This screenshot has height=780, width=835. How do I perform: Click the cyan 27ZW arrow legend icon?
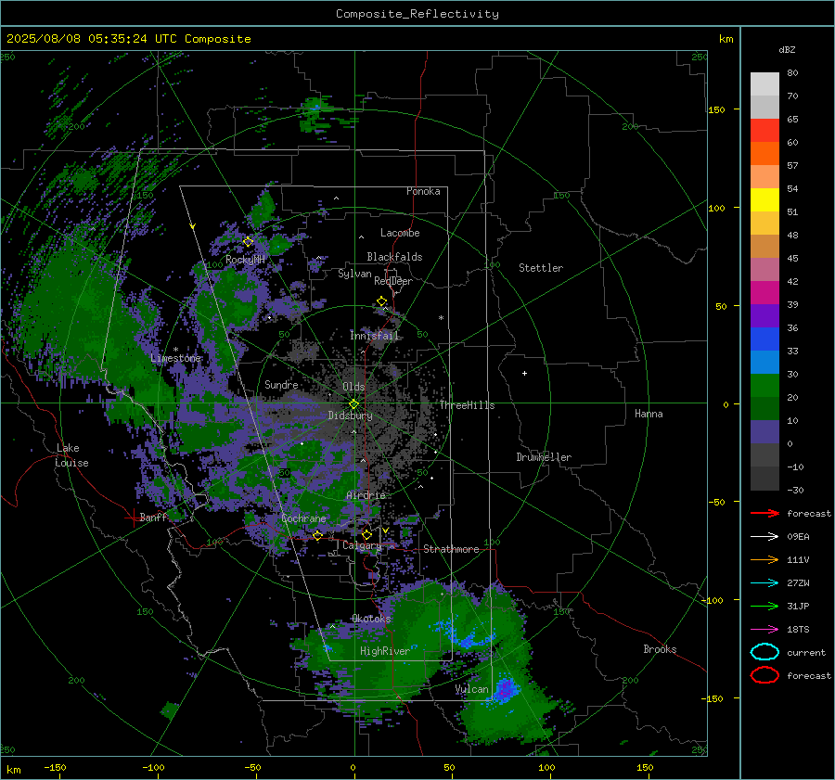[x=764, y=583]
